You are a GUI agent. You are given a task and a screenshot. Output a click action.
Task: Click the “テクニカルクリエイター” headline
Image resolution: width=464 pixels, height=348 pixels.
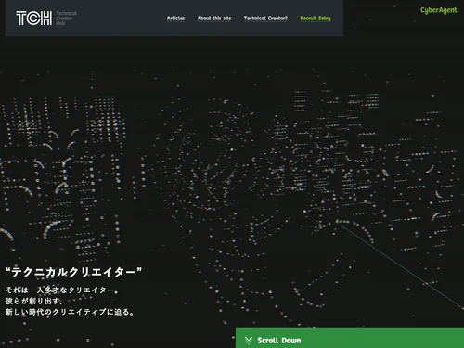[x=73, y=272]
